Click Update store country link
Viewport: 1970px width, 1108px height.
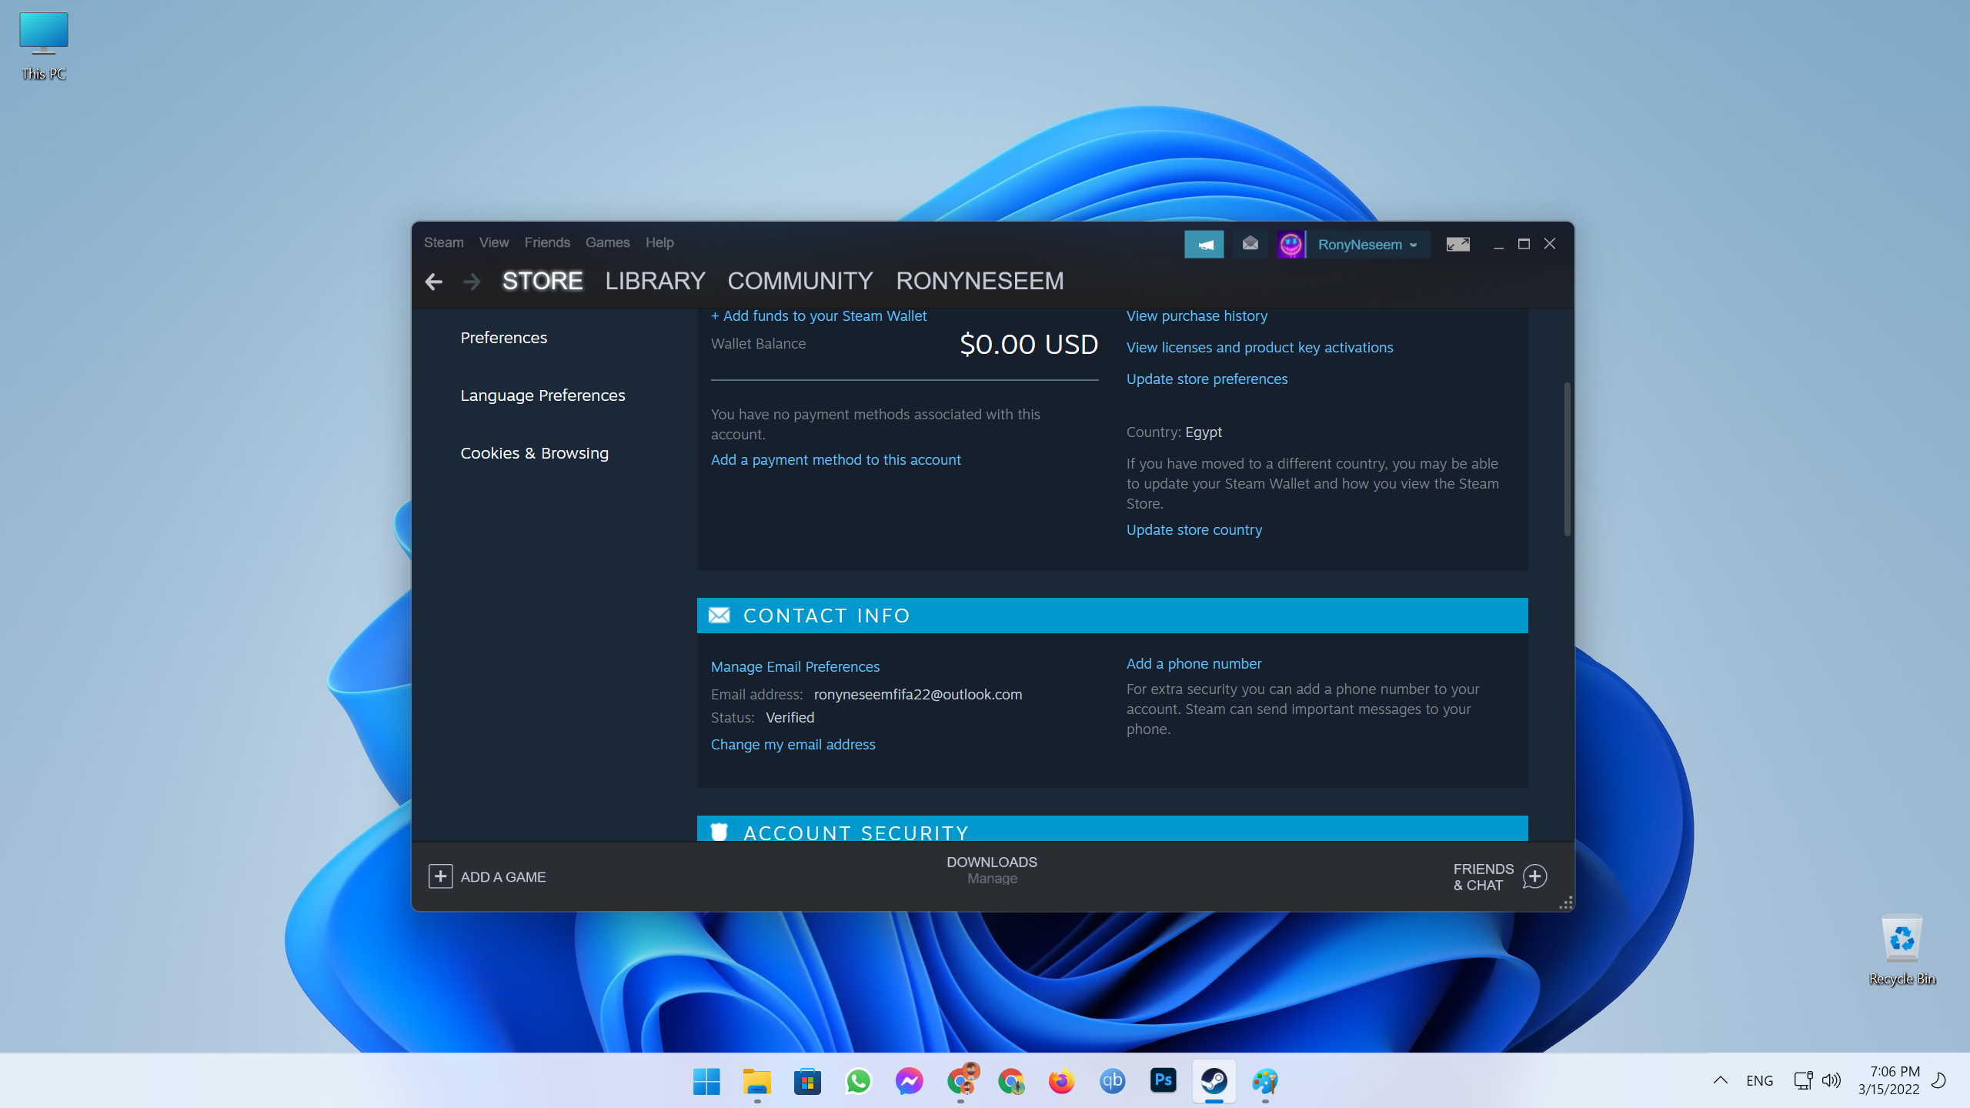(x=1194, y=530)
